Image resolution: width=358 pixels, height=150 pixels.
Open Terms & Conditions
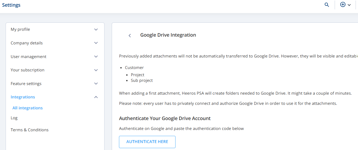(x=29, y=130)
